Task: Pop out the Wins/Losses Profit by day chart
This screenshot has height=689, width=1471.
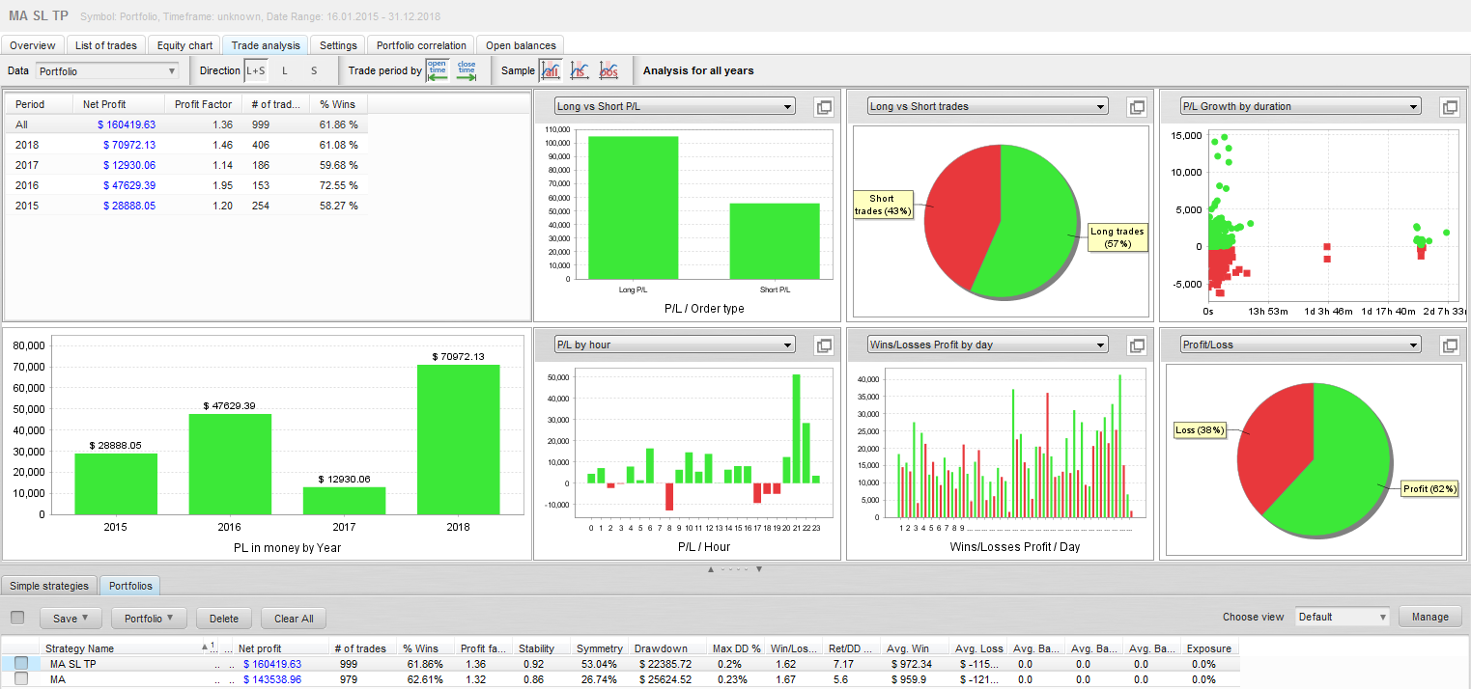Action: [1137, 345]
